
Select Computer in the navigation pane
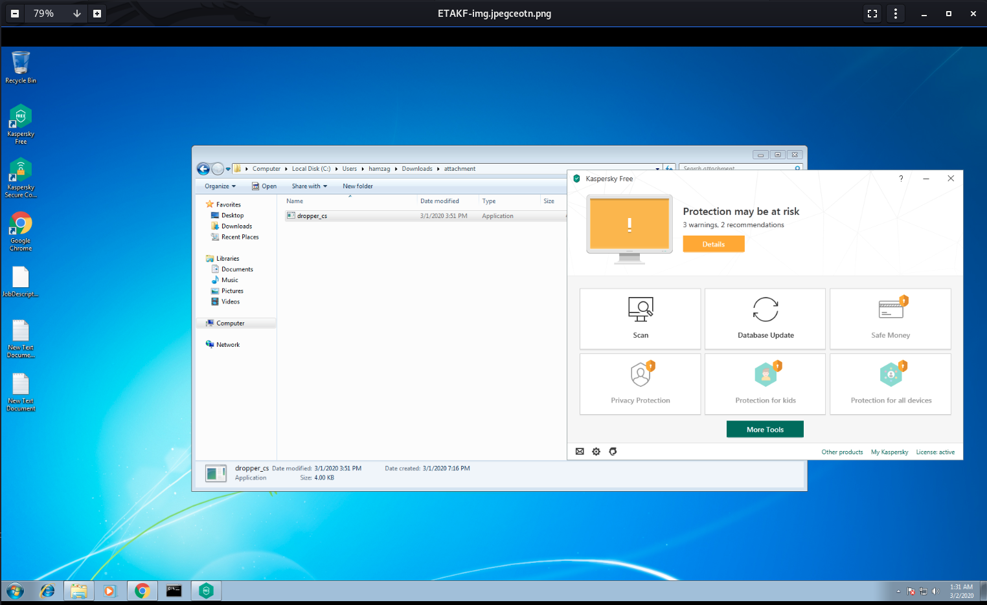click(x=236, y=324)
